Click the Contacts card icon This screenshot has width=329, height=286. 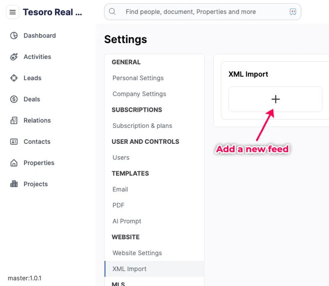(x=14, y=142)
